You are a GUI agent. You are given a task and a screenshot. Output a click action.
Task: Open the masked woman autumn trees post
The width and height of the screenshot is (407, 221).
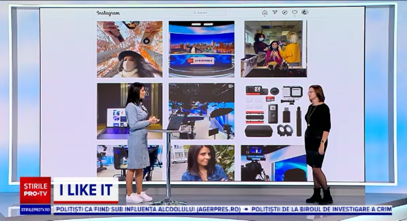[x=129, y=49]
